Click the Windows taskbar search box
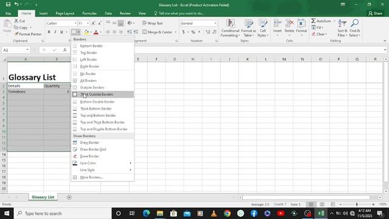 [63, 214]
